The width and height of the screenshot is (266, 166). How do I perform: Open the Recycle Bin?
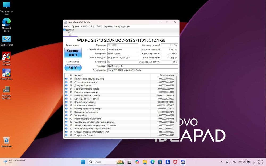click(x=6, y=142)
